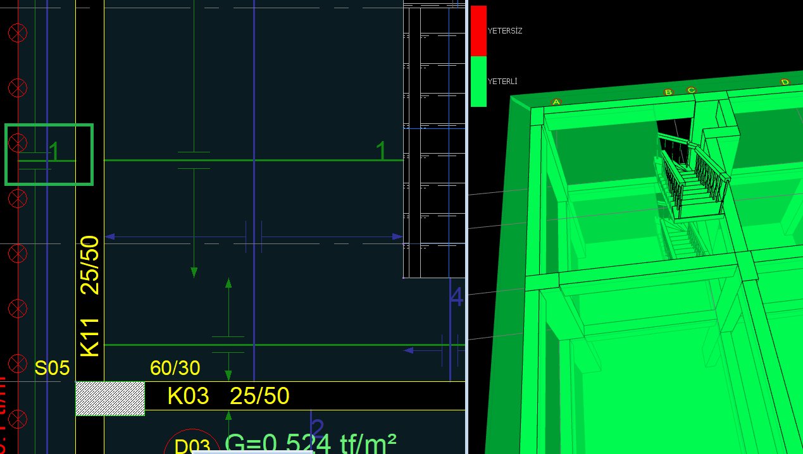Select the hatched column S05 section
Viewport: 803px width, 454px height.
[x=110, y=398]
